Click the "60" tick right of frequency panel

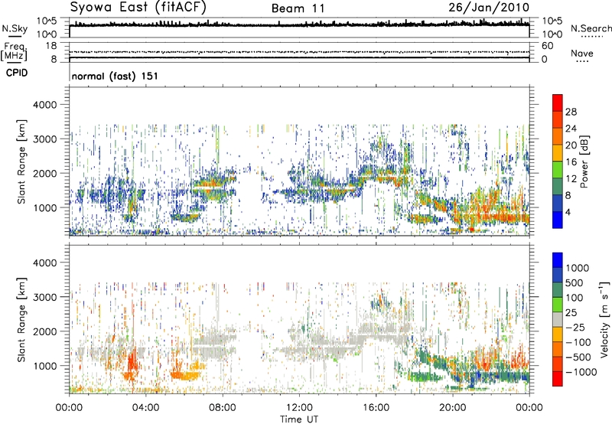point(547,46)
